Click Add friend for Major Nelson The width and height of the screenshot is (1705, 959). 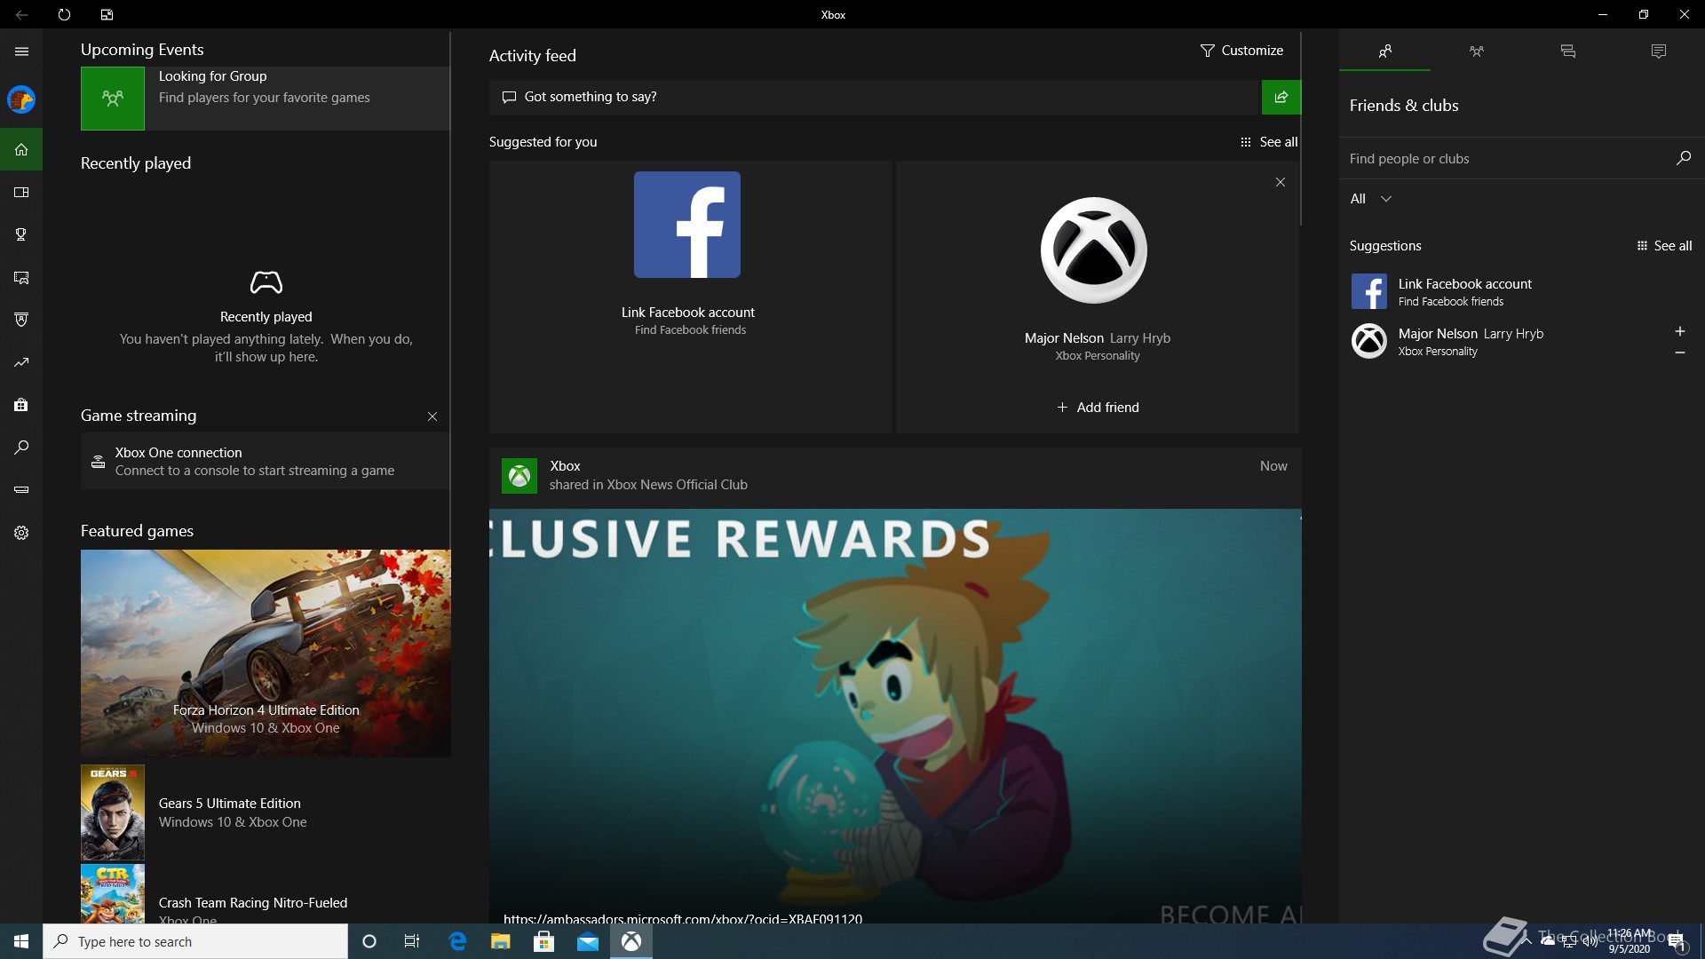point(1098,408)
